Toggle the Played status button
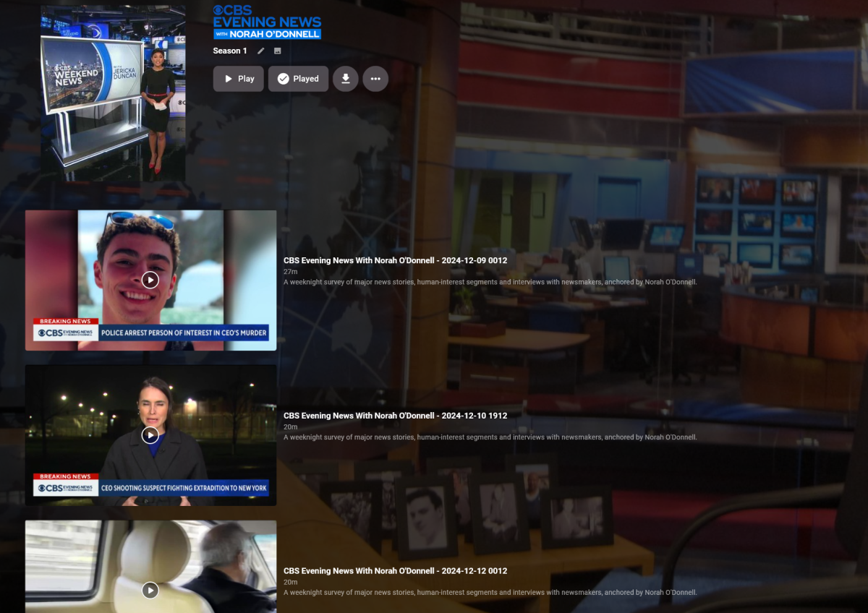 [x=298, y=79]
